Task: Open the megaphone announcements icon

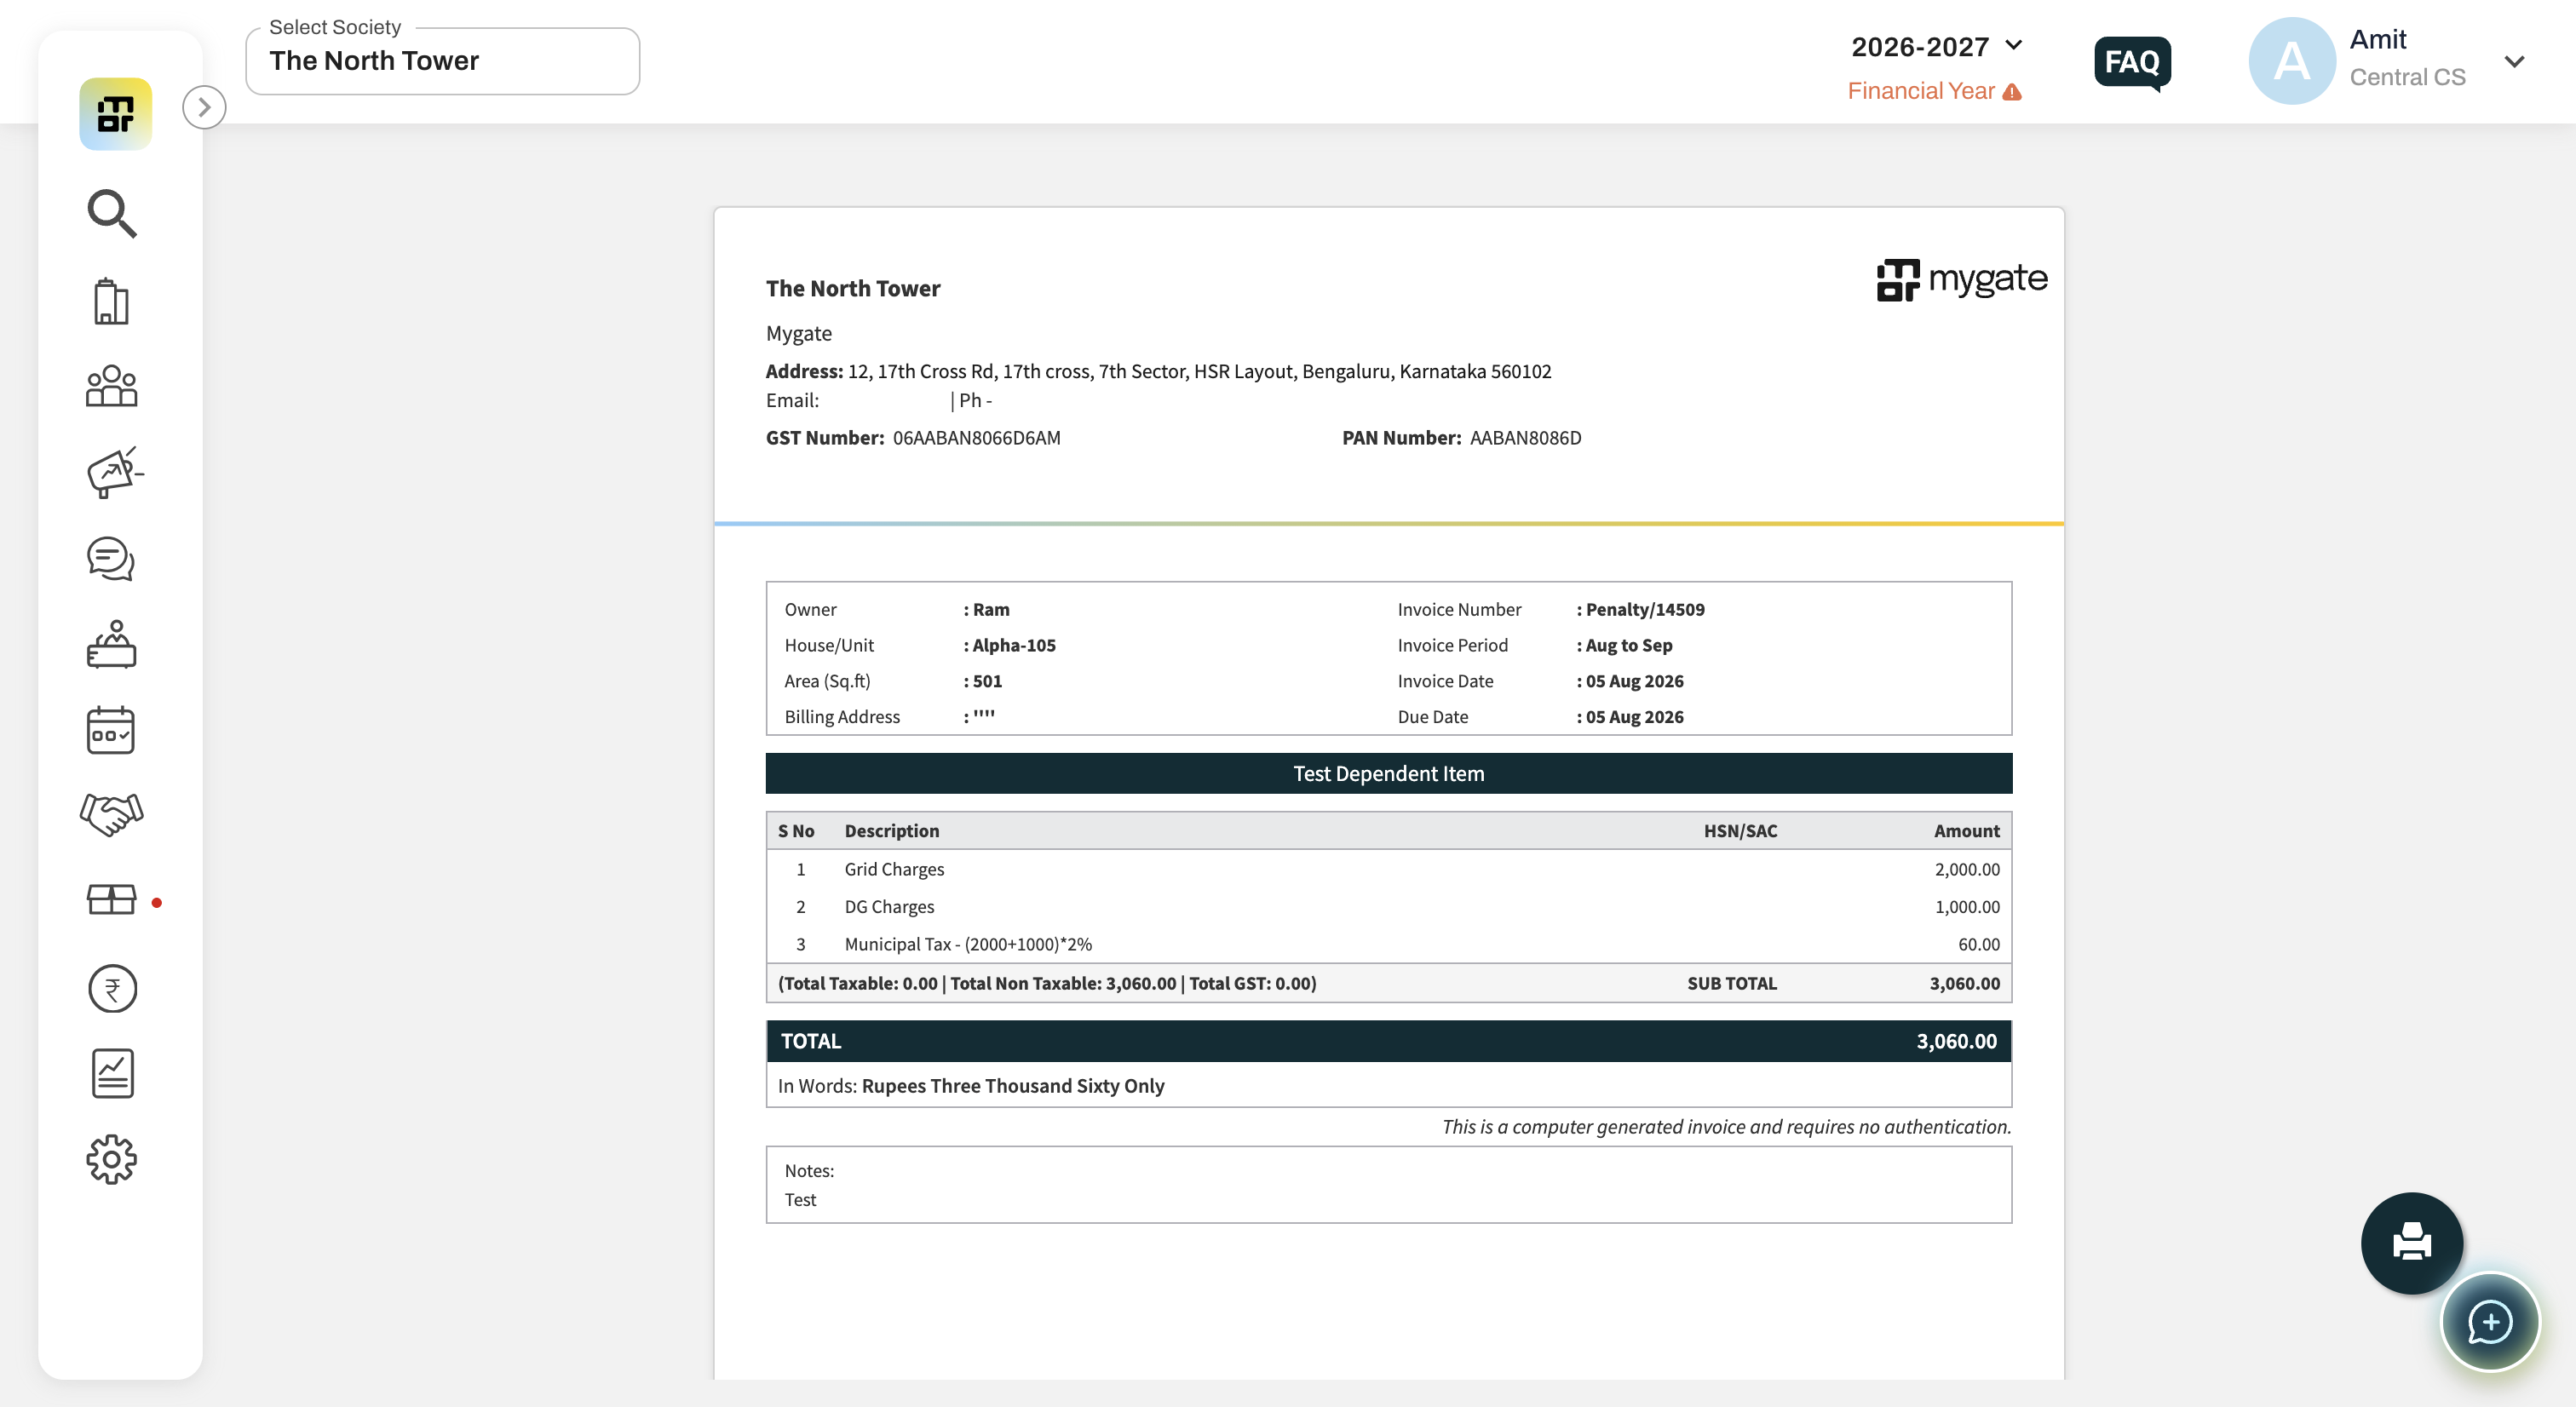Action: (x=114, y=472)
